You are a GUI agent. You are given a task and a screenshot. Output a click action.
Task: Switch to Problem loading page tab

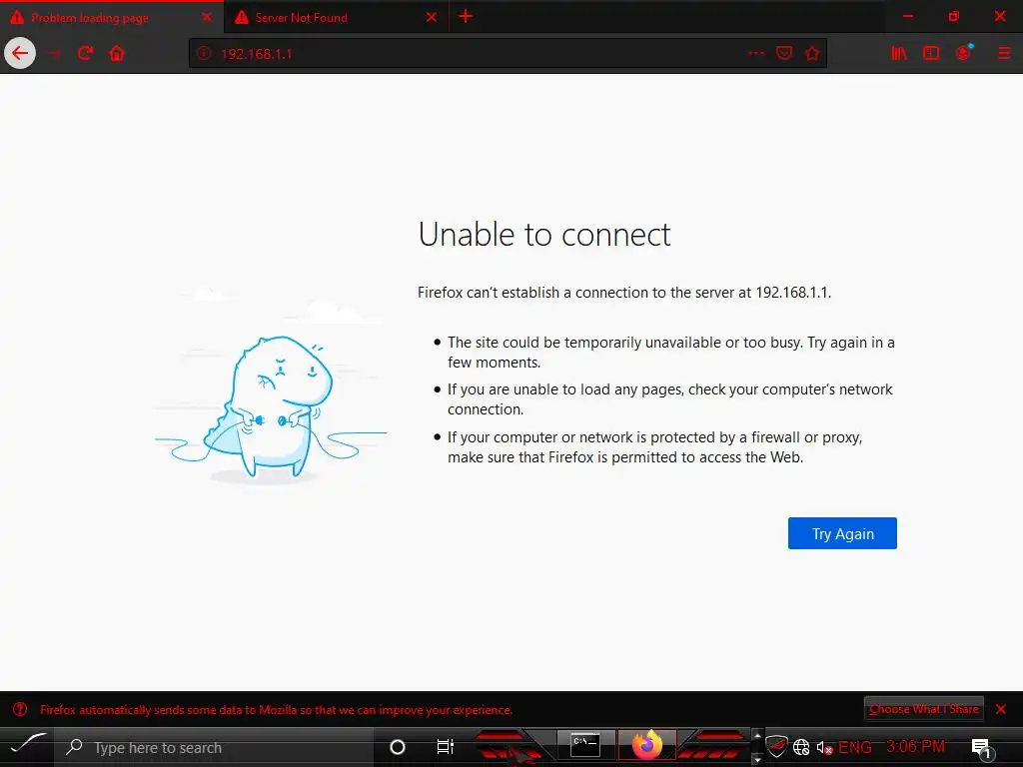tap(112, 18)
